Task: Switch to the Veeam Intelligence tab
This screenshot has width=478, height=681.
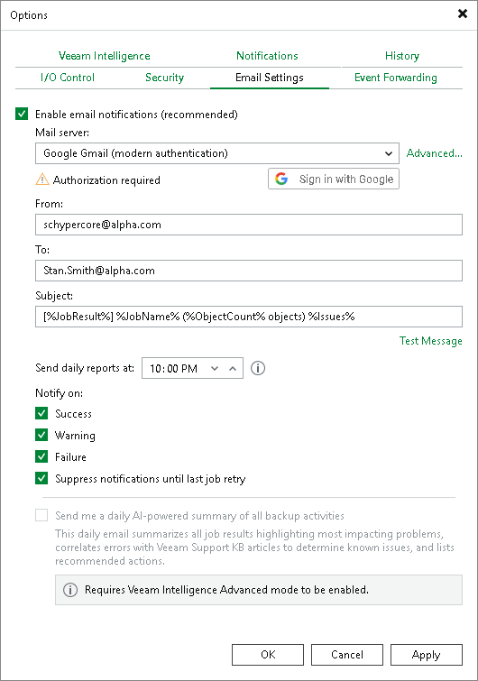Action: coord(105,56)
